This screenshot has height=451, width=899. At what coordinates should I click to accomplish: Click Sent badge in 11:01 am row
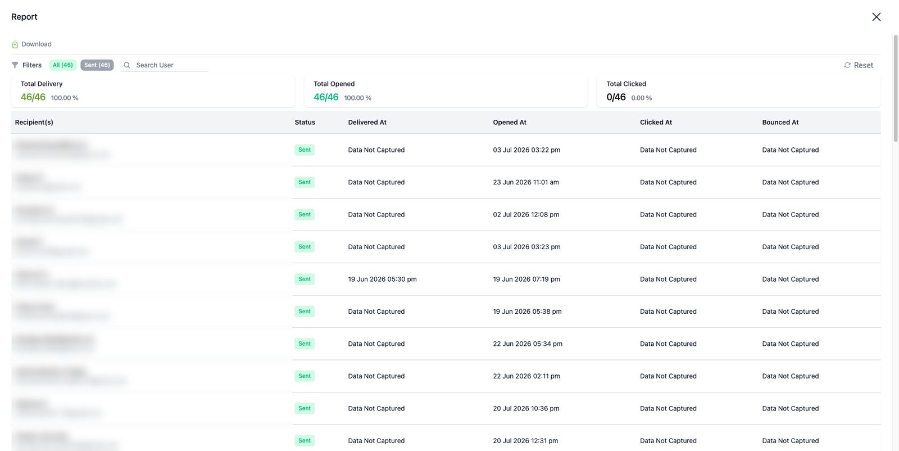coord(305,182)
